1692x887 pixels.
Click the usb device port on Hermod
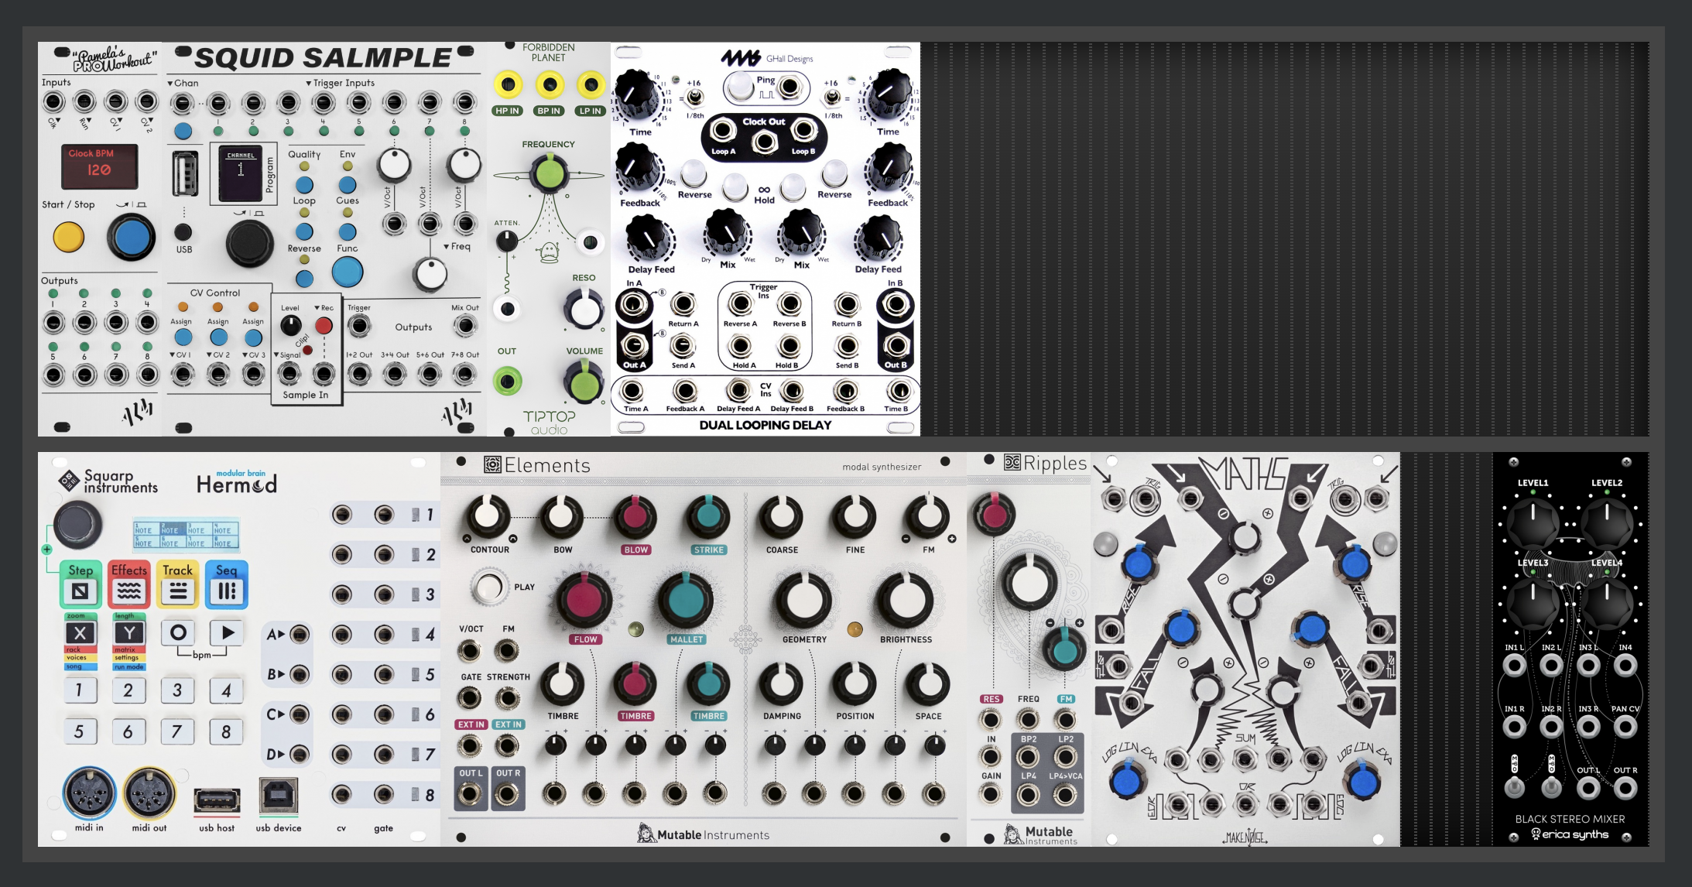pos(279,796)
